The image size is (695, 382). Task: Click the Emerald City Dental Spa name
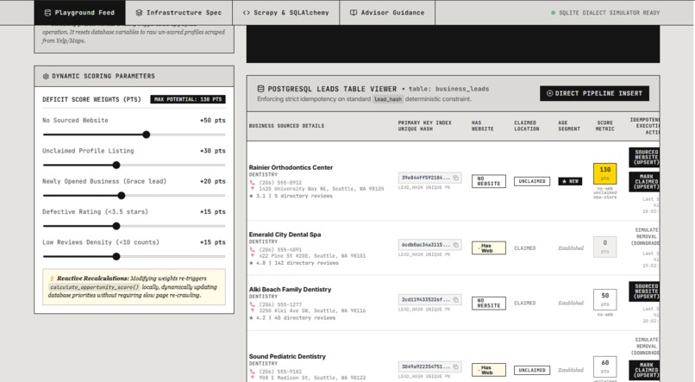[x=285, y=235]
